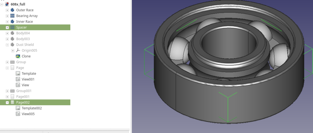The width and height of the screenshot is (313, 133).
Task: Expand the Body003 node
Action: [7, 39]
